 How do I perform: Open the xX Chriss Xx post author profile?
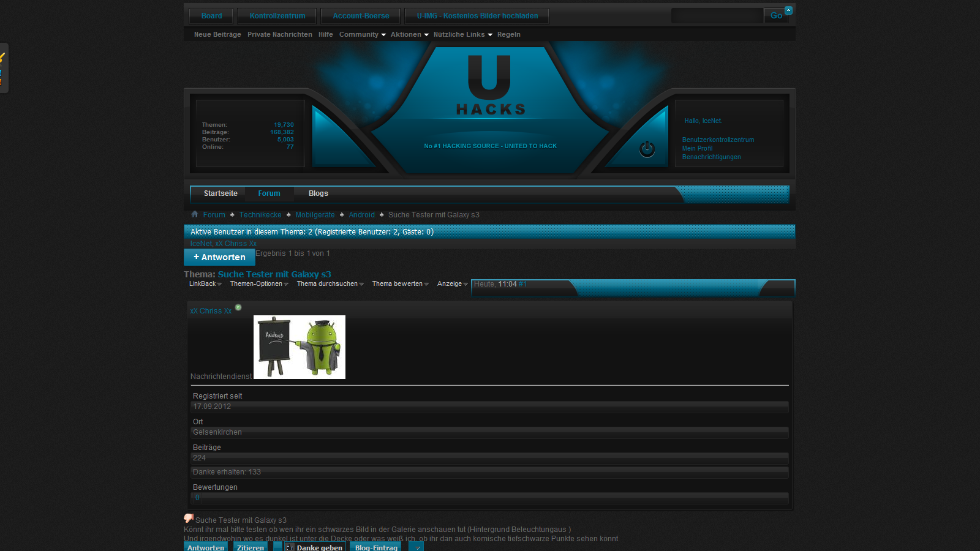[211, 311]
